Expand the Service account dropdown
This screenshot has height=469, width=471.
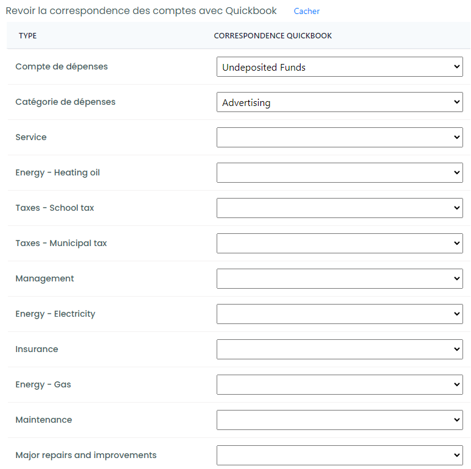340,138
